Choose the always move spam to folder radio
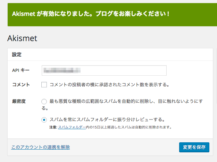 44,120
